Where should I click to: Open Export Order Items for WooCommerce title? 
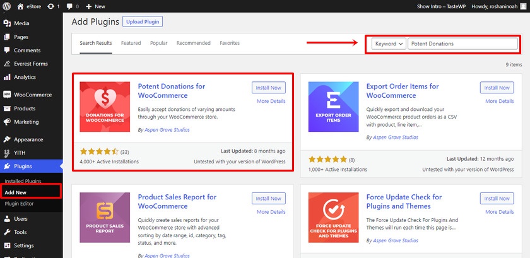403,91
